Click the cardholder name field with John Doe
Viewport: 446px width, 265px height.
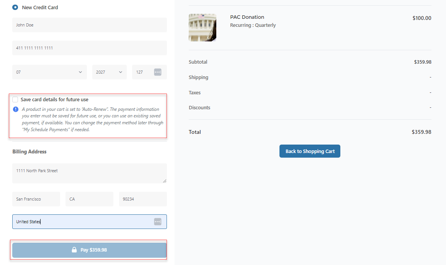[89, 25]
